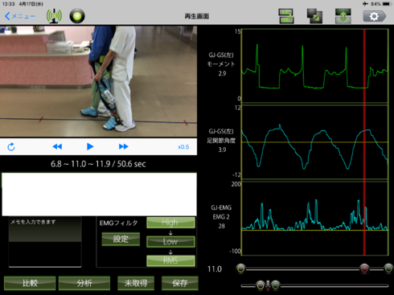
Task: Tap the vertical graph scale arrows icon
Action: pos(343,16)
